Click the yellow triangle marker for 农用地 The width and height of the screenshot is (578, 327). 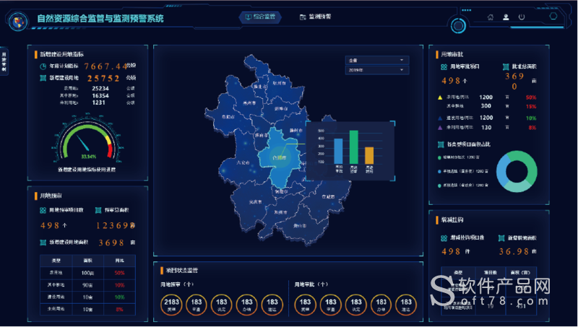coord(440,97)
